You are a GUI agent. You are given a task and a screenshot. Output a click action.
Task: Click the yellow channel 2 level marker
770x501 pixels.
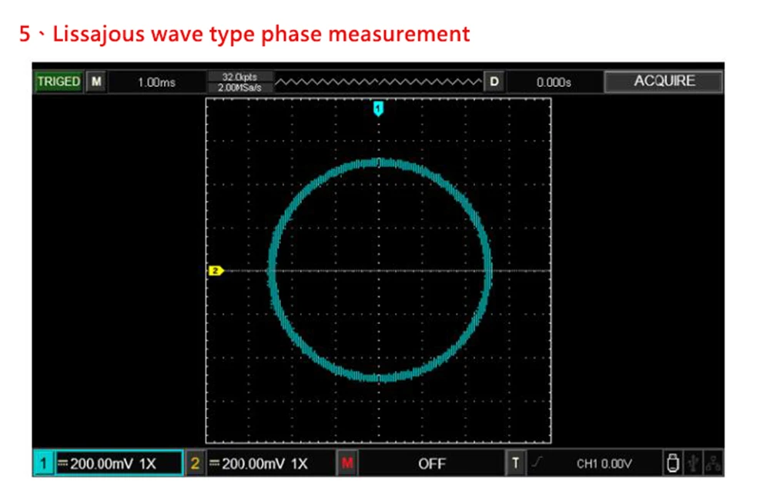click(x=216, y=270)
